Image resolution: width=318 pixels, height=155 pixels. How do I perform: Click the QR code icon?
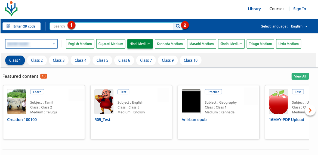point(8,26)
